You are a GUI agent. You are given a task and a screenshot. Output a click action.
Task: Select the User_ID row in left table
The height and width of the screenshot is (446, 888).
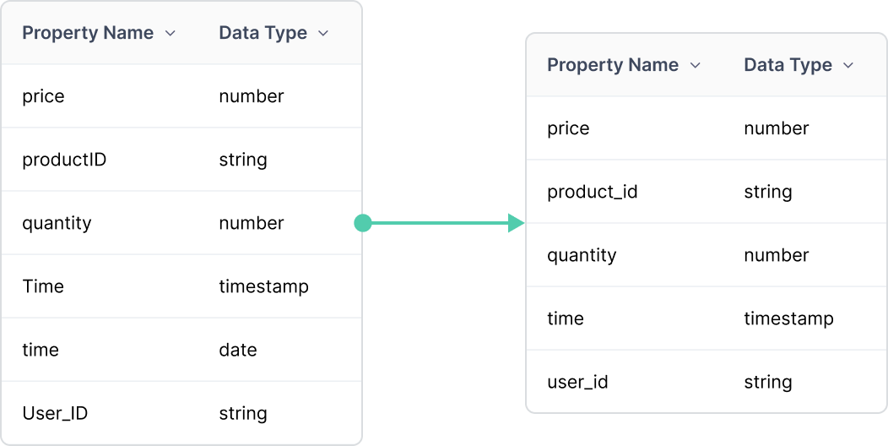point(181,413)
